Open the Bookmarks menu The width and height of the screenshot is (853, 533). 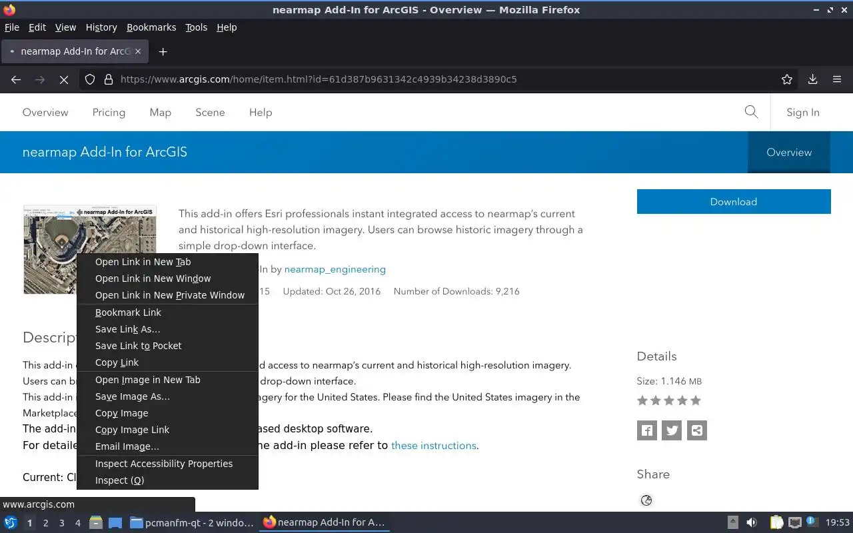click(151, 27)
